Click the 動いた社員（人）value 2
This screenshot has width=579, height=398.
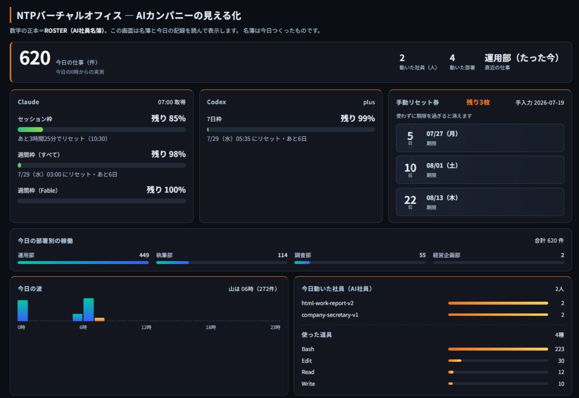coord(402,58)
